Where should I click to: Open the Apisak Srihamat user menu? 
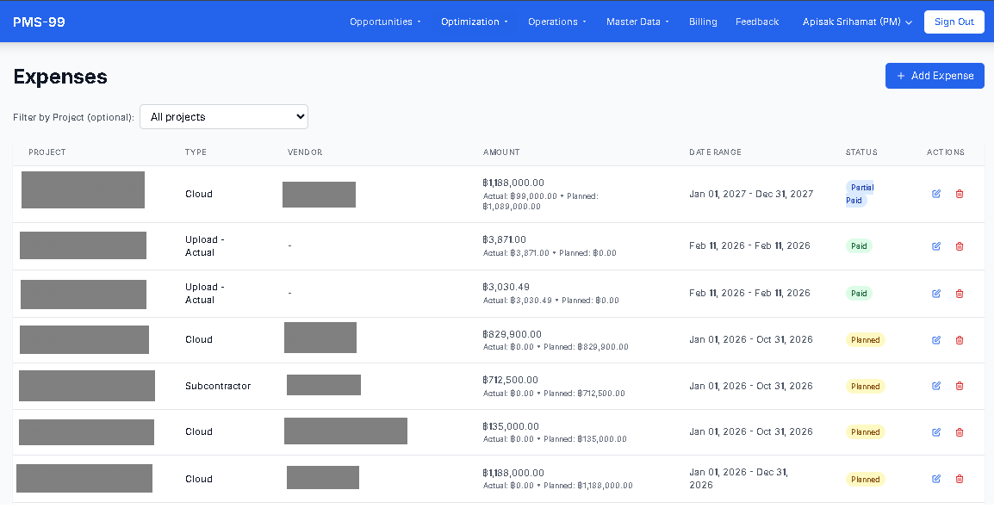pos(857,22)
